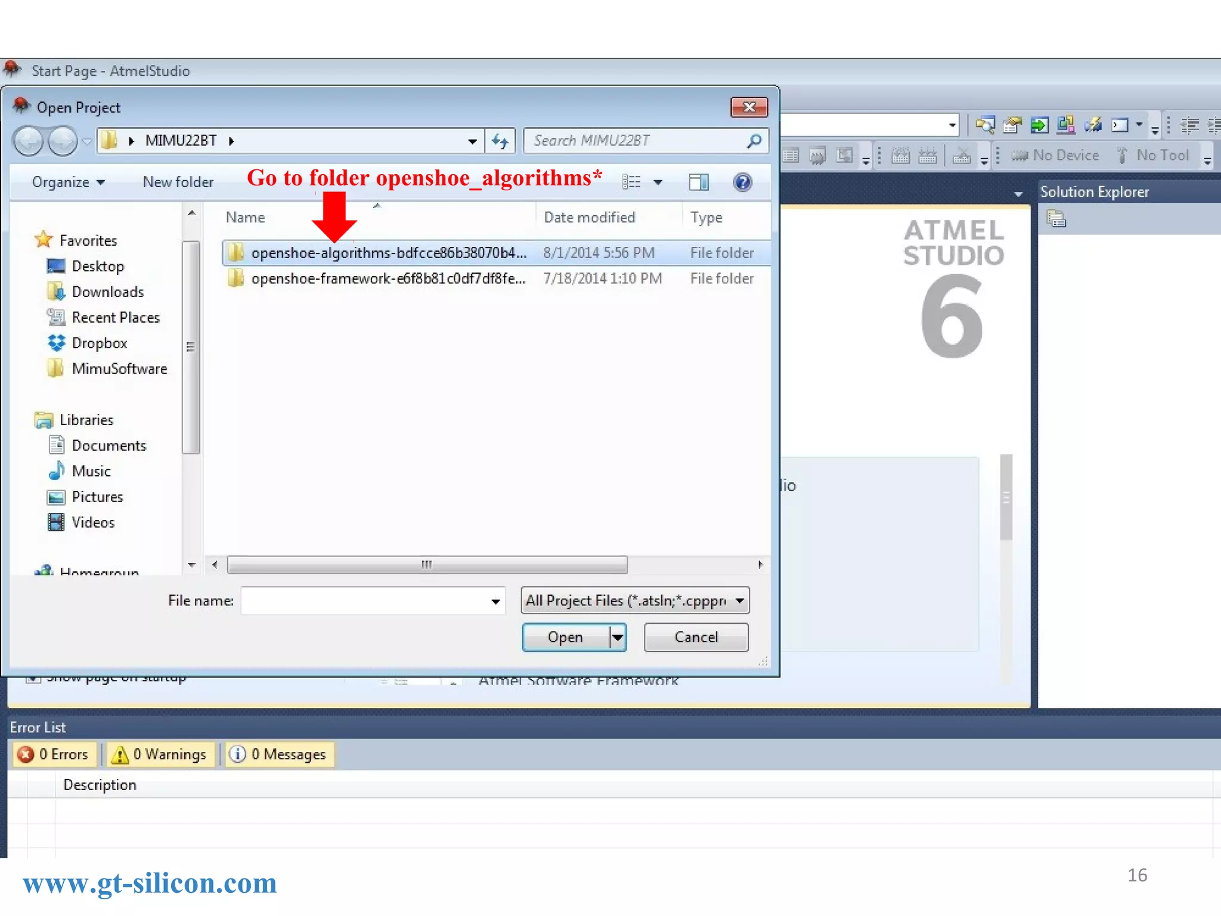Click the Solution Explorer panel title
The image size is (1221, 916).
(1094, 192)
